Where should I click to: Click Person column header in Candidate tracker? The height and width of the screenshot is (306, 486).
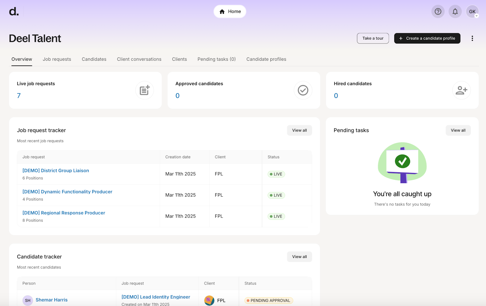point(29,284)
